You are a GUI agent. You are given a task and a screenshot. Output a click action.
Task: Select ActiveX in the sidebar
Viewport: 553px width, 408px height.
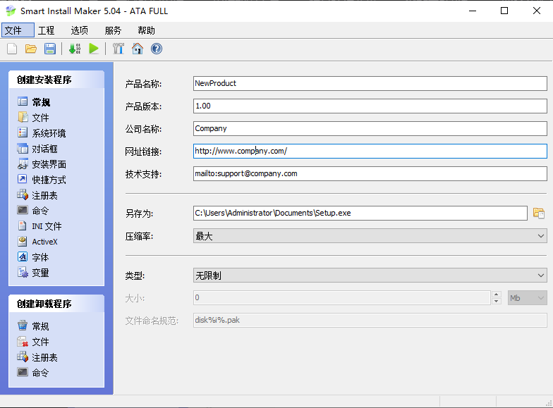44,242
